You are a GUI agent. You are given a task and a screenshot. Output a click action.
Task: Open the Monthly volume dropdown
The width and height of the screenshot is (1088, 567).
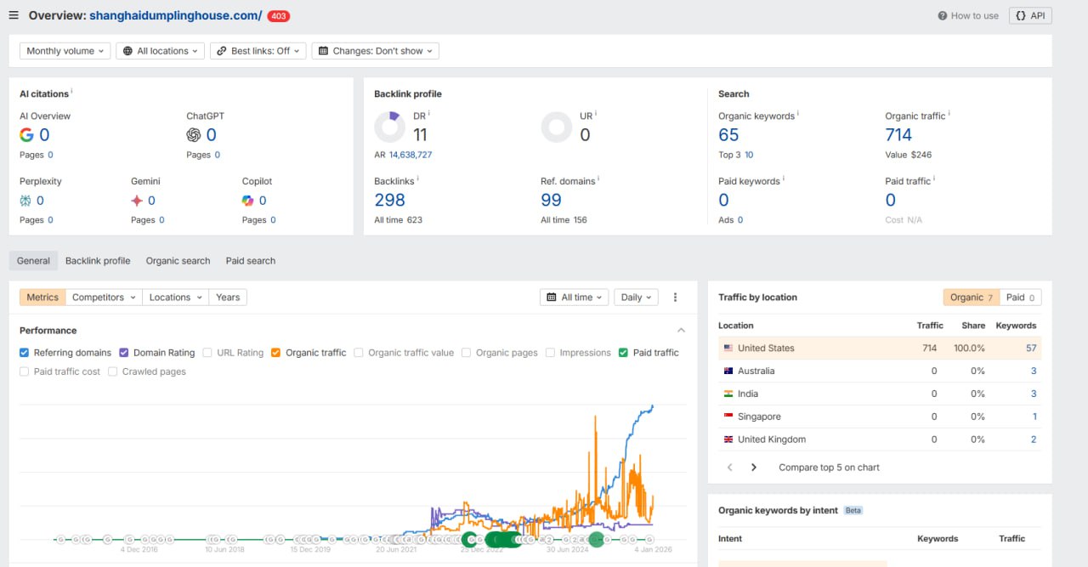point(65,51)
